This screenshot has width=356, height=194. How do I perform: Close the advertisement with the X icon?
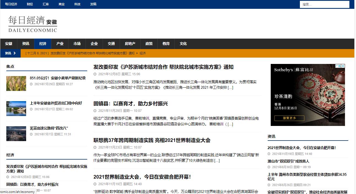click(x=343, y=66)
